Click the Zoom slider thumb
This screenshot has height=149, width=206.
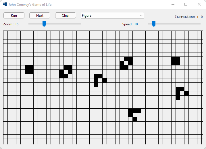point(44,24)
